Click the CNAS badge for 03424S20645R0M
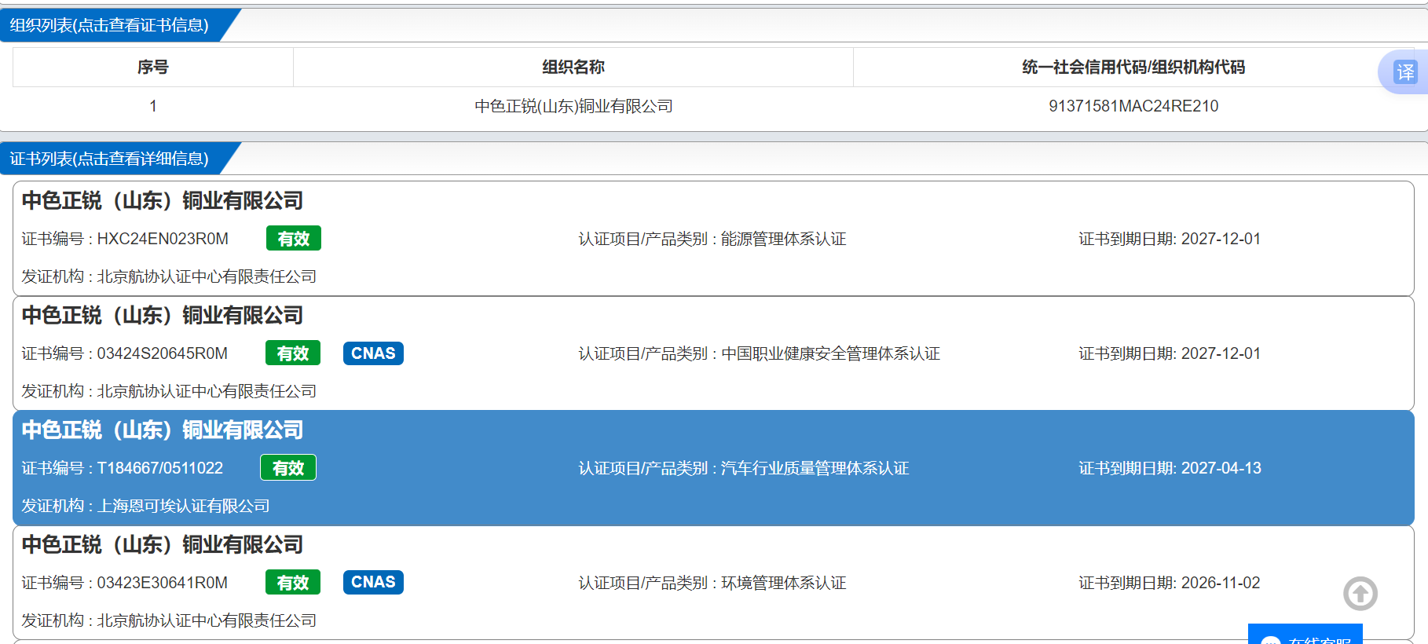The image size is (1428, 644). (373, 353)
